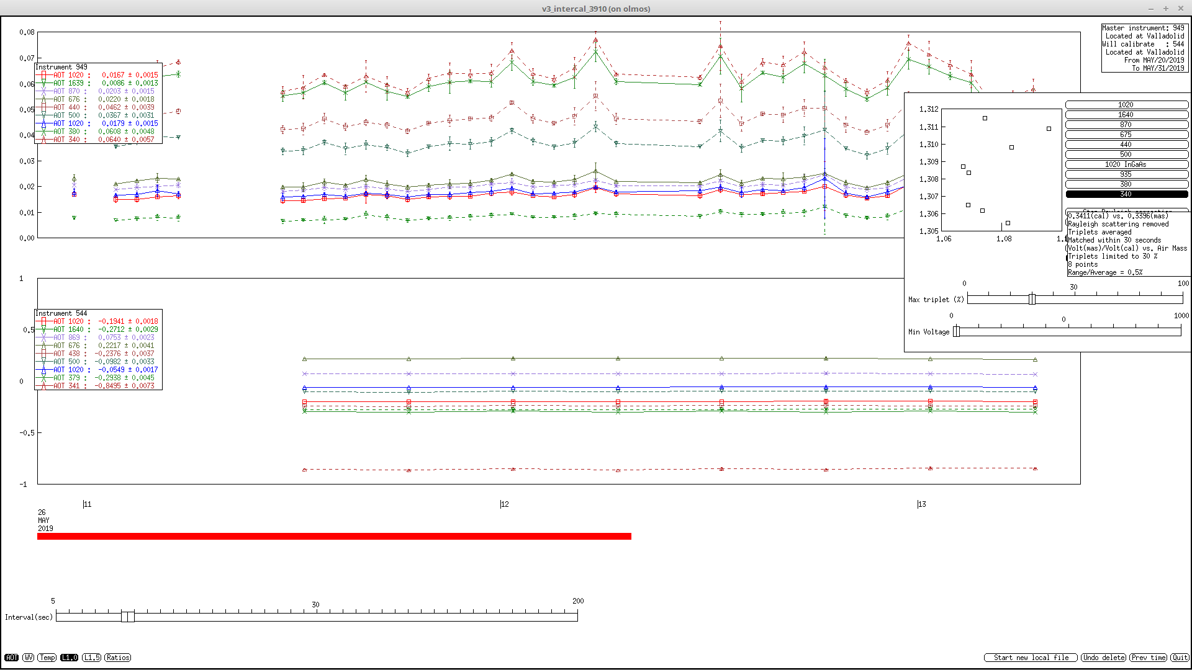Image resolution: width=1192 pixels, height=670 pixels.
Task: Click the Will calibrate : 544 label
Action: pos(1144,44)
